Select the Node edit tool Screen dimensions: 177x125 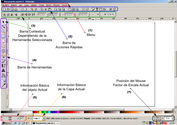3,27
